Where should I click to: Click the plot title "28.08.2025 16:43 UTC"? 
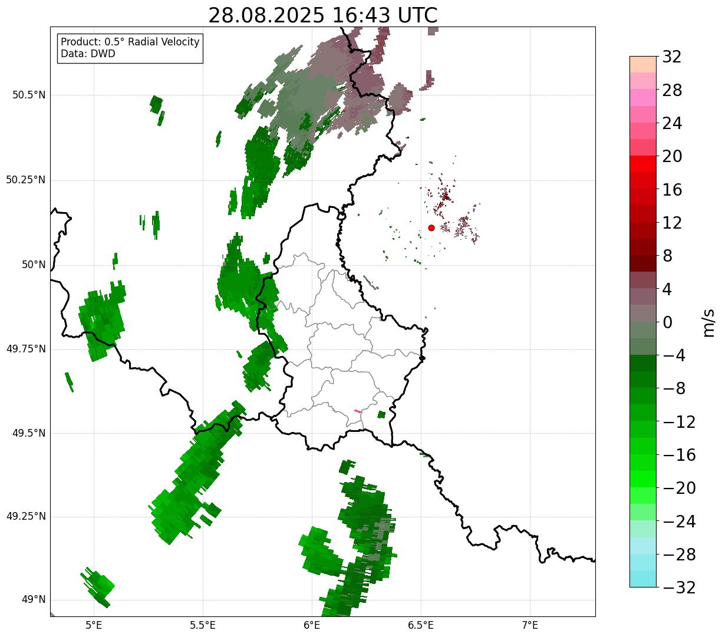coord(323,15)
